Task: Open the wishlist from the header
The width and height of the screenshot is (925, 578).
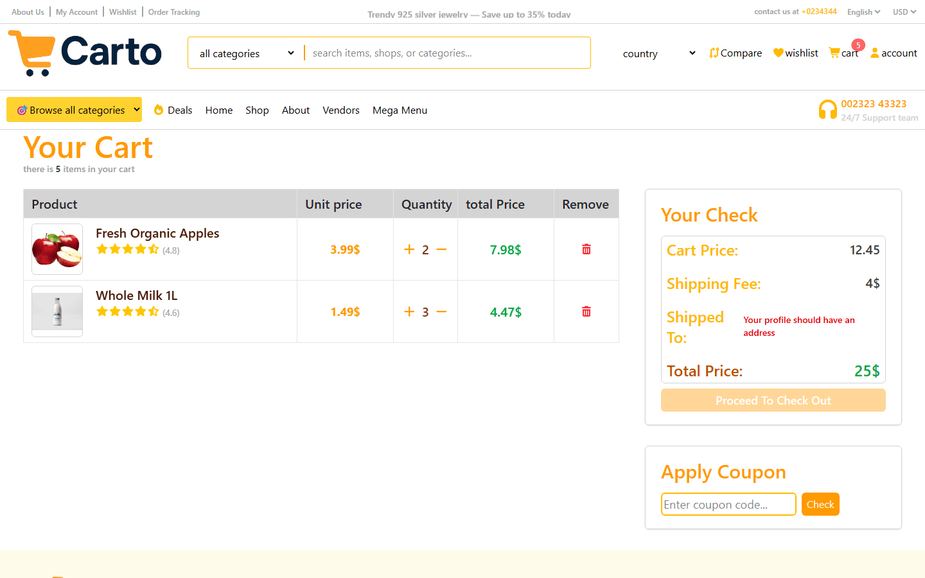Action: (795, 53)
